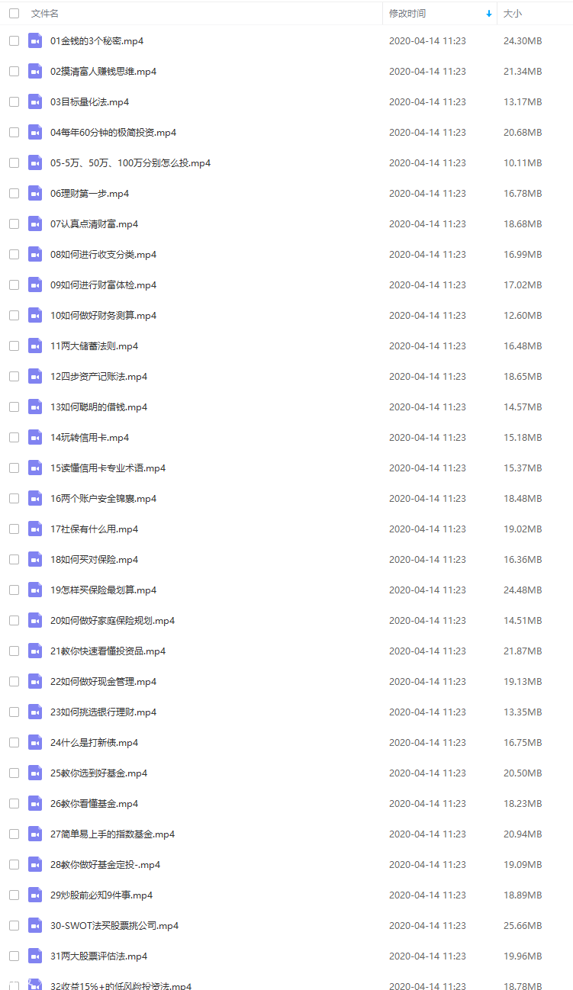Viewport: 573px width, 990px height.
Task: Check the box for 03目标量化法.mp4
Action: (14, 101)
